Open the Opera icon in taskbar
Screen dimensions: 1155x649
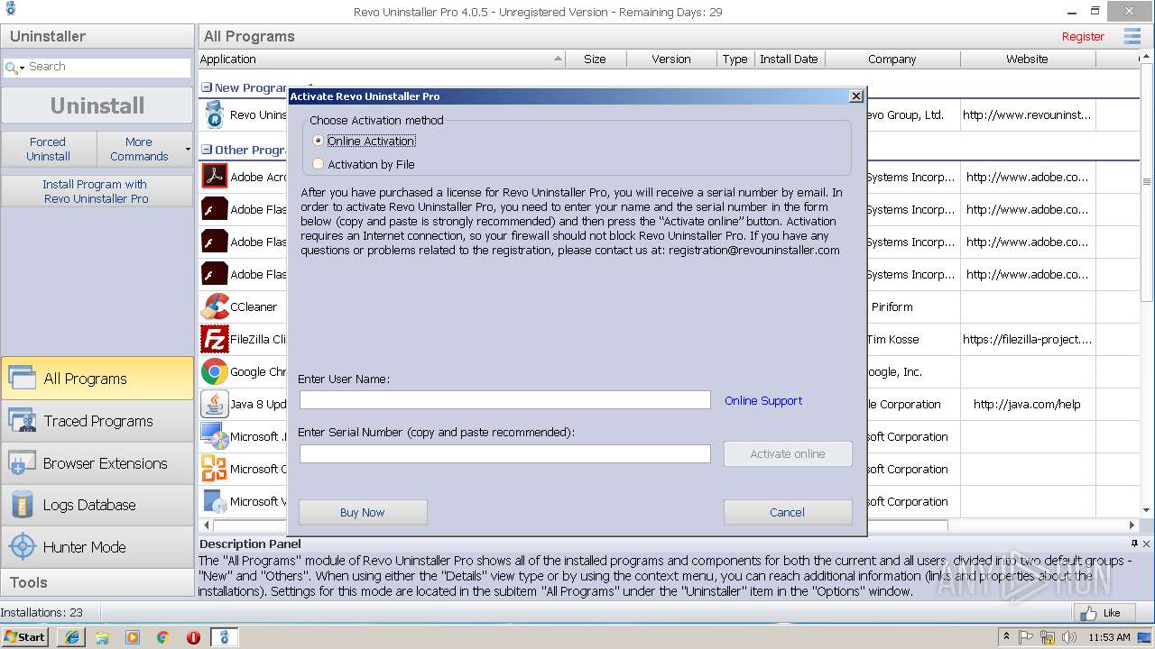[193, 637]
